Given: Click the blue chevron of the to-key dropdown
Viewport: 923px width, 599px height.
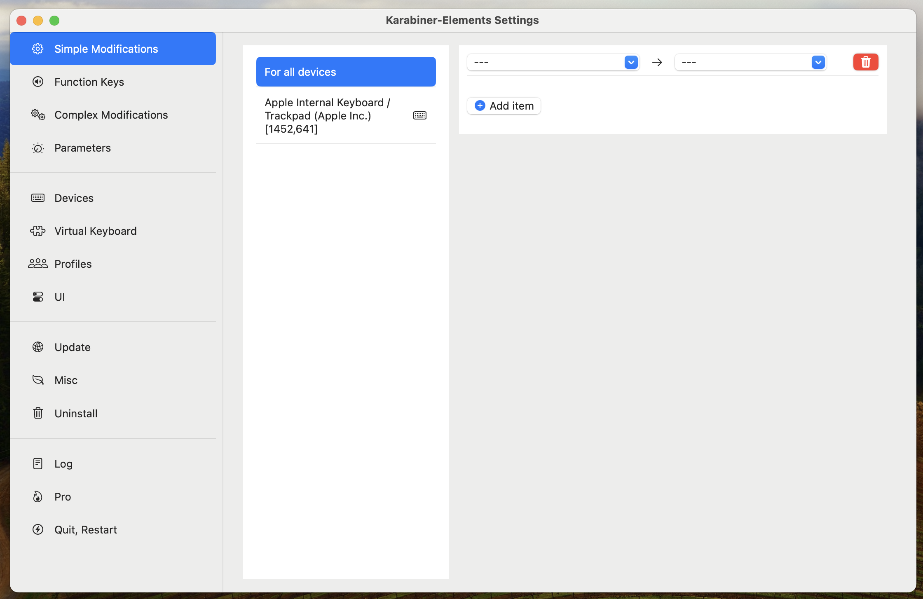Looking at the screenshot, I should tap(818, 62).
